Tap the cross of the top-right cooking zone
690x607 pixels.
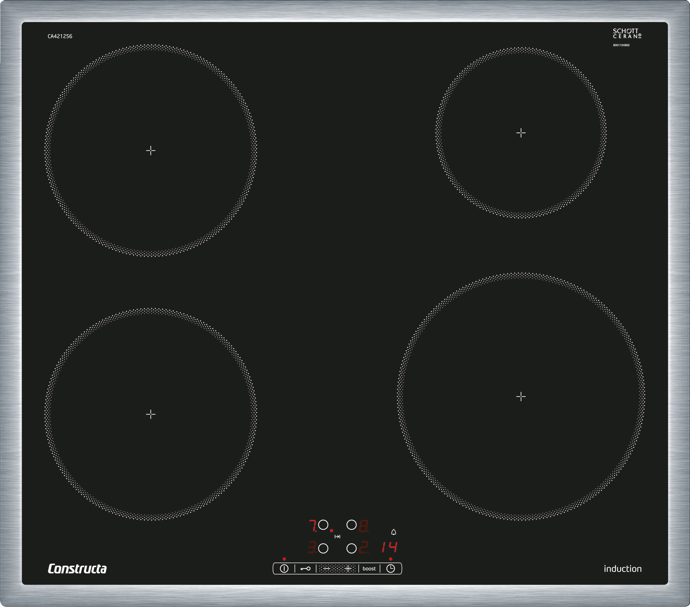tap(521, 133)
